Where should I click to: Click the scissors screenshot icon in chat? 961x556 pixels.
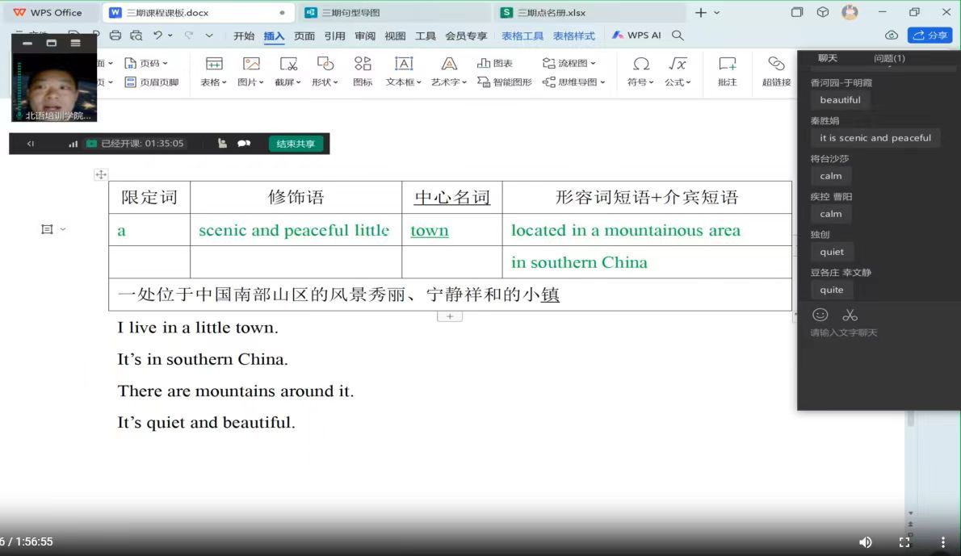point(850,315)
